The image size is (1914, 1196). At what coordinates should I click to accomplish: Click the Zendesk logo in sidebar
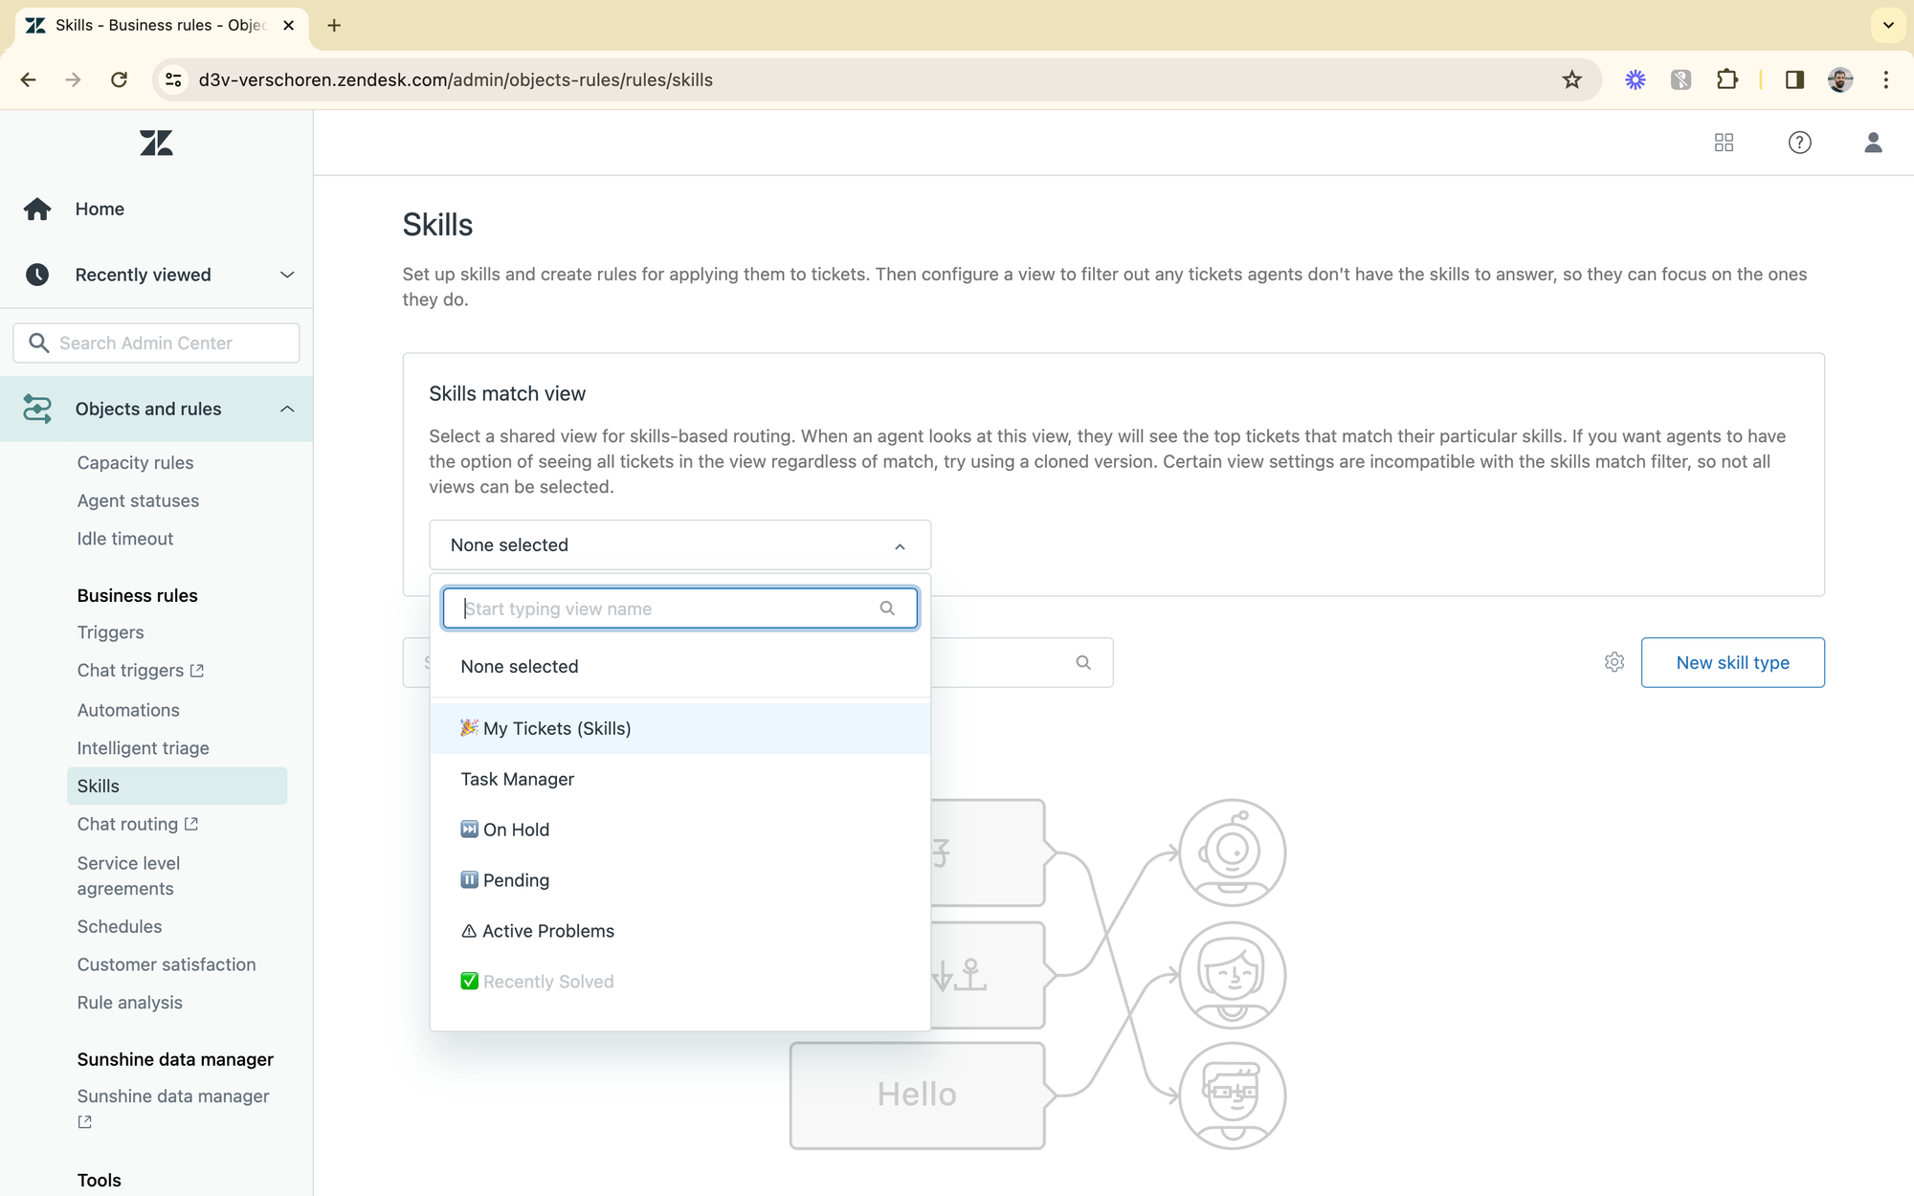(x=156, y=144)
